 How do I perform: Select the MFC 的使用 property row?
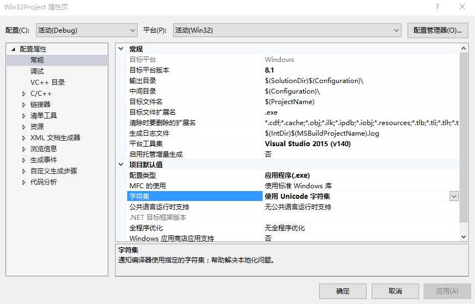pos(293,186)
